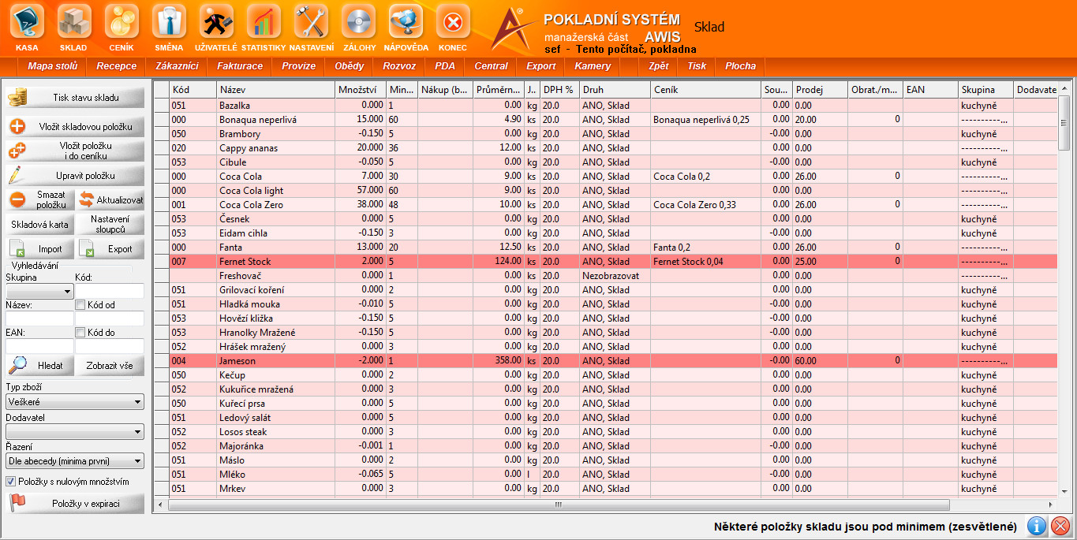This screenshot has height=540, width=1077.
Task: Click Tisk in menu bar
Action: (x=697, y=66)
